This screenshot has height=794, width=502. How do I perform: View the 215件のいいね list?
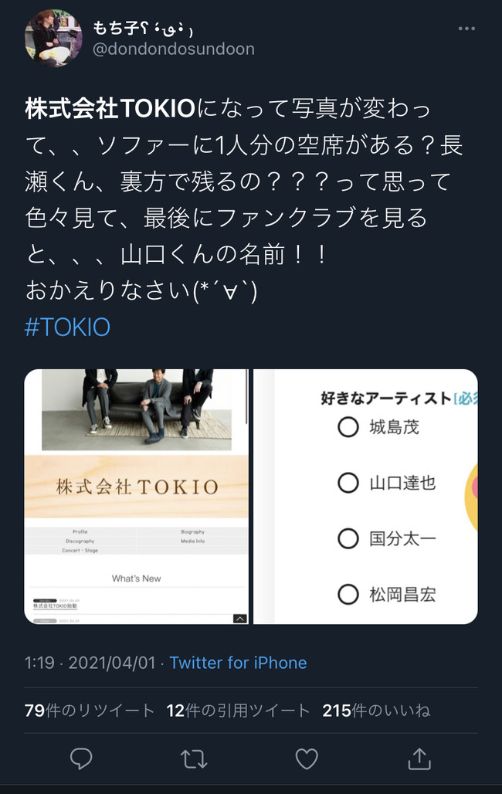click(x=376, y=711)
